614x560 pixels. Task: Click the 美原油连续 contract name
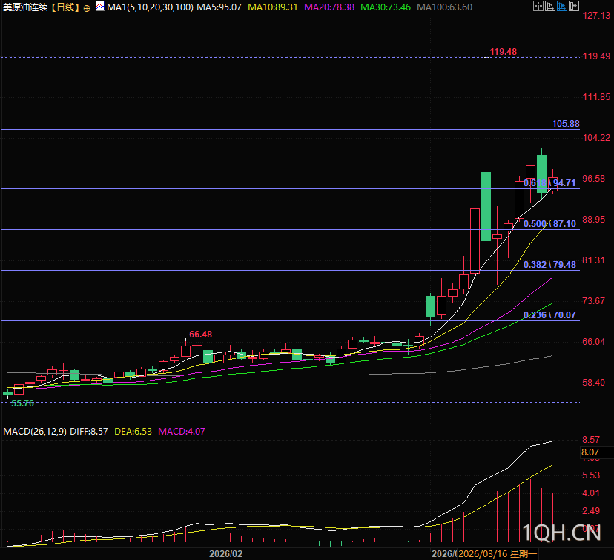pyautogui.click(x=25, y=7)
